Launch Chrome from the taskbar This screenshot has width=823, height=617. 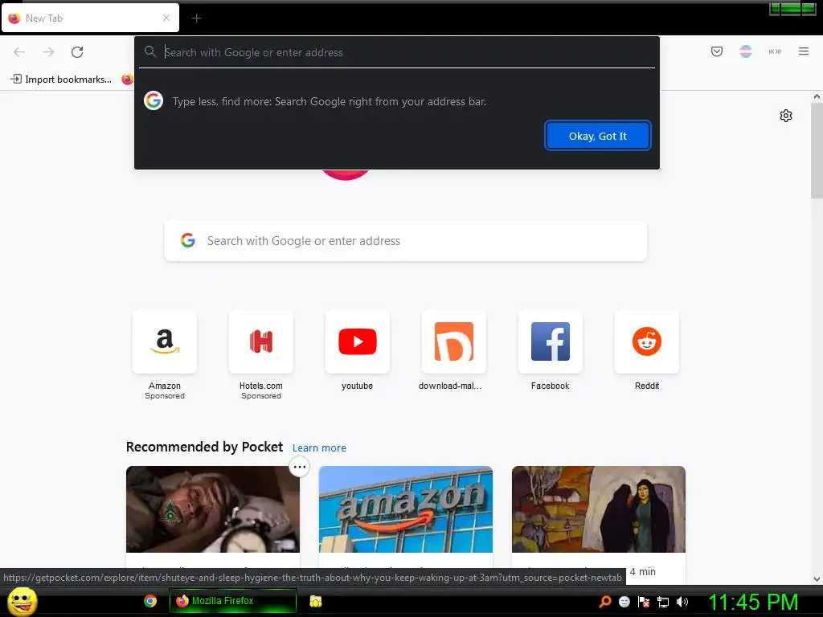(150, 601)
